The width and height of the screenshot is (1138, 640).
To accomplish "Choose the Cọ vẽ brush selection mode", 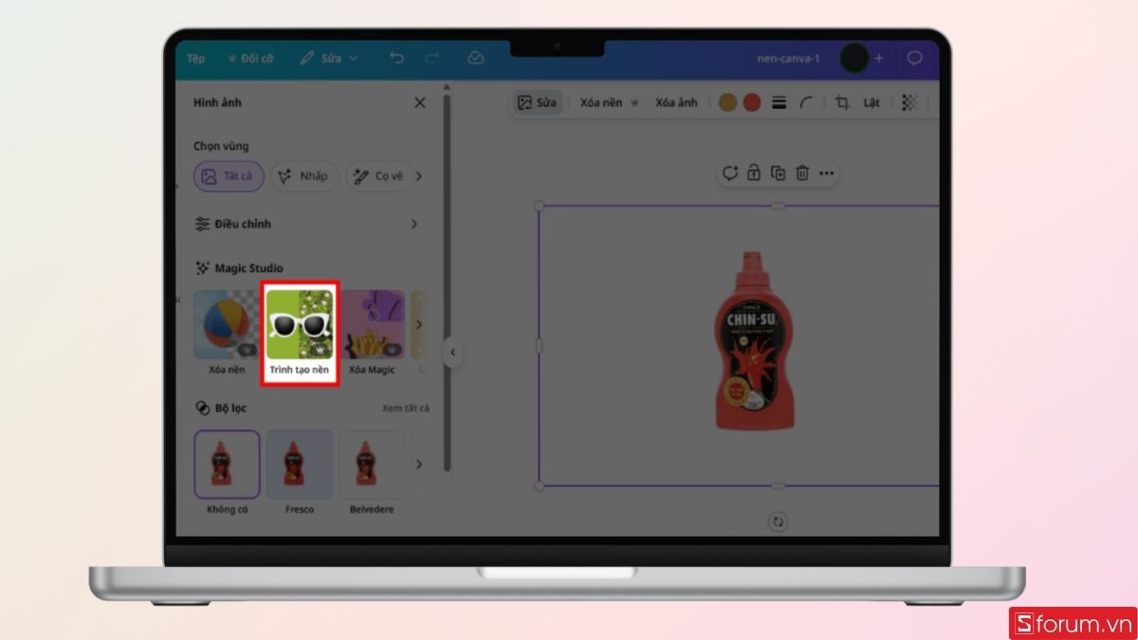I will click(x=378, y=176).
